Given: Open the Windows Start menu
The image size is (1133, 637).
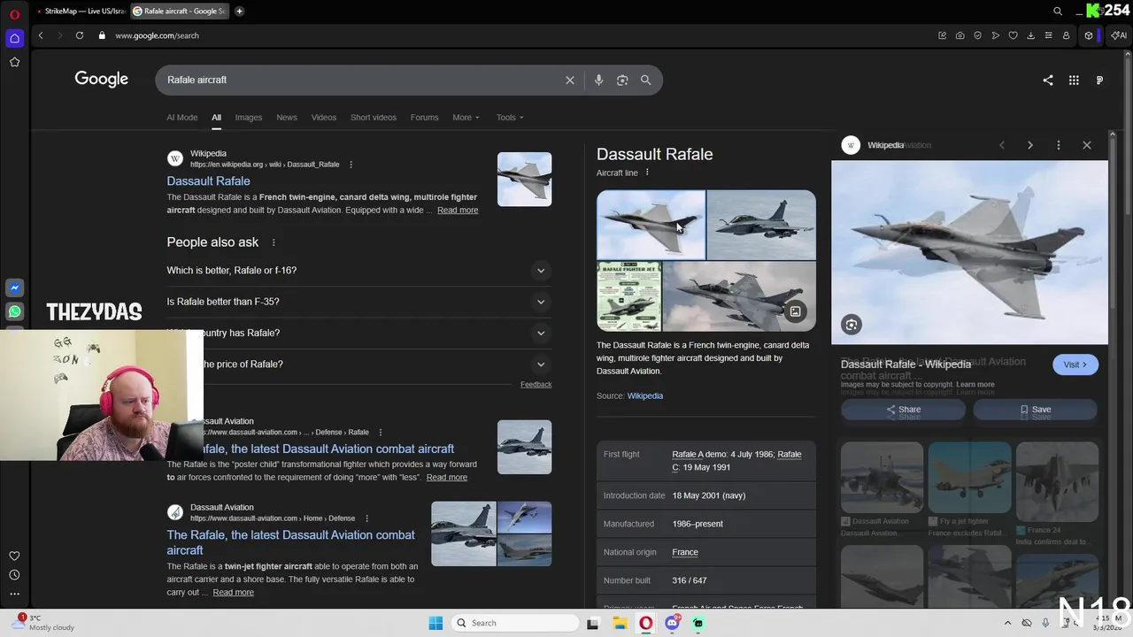Looking at the screenshot, I should [435, 623].
